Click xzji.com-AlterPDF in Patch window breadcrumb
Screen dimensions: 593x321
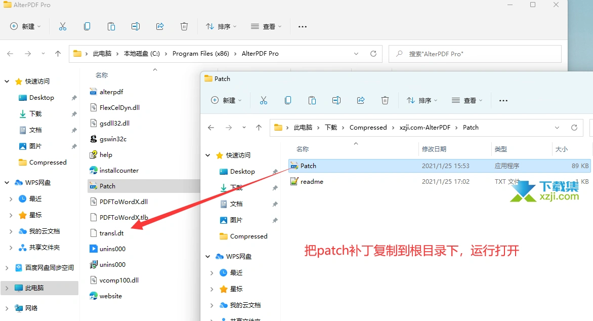point(425,128)
